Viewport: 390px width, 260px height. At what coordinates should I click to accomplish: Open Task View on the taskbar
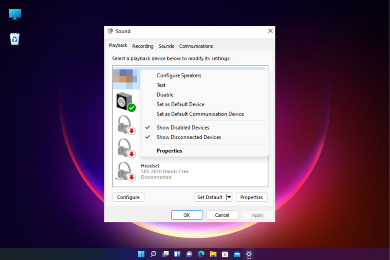(165, 254)
